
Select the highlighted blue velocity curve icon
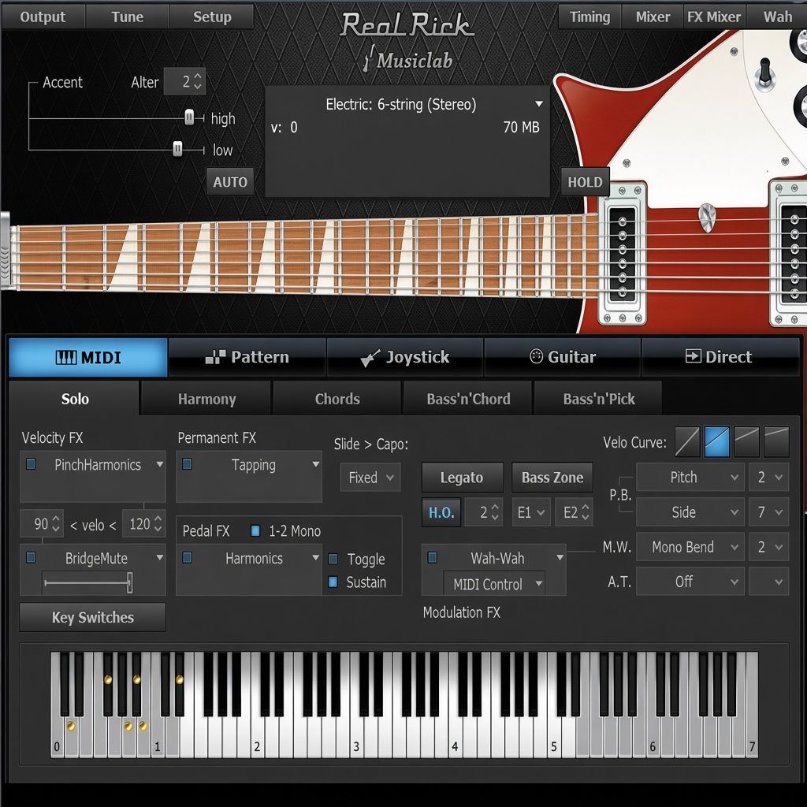(x=717, y=442)
